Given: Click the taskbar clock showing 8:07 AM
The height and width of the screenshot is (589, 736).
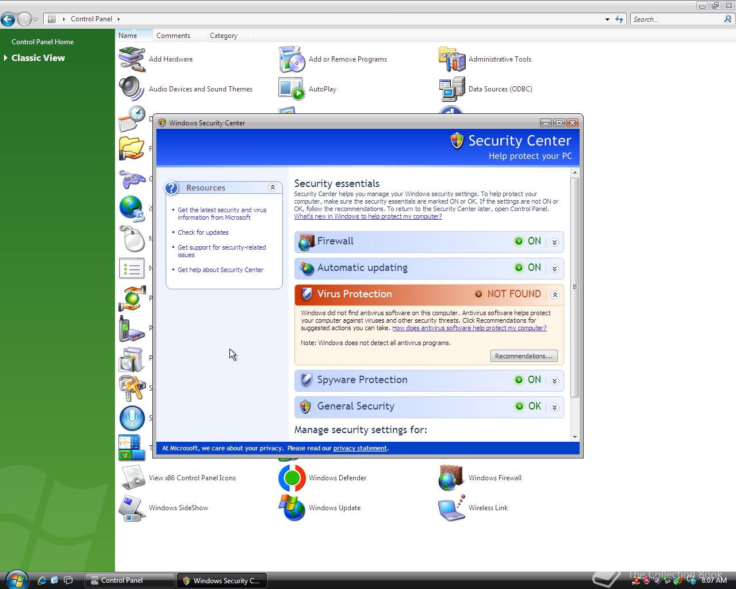Looking at the screenshot, I should 714,580.
